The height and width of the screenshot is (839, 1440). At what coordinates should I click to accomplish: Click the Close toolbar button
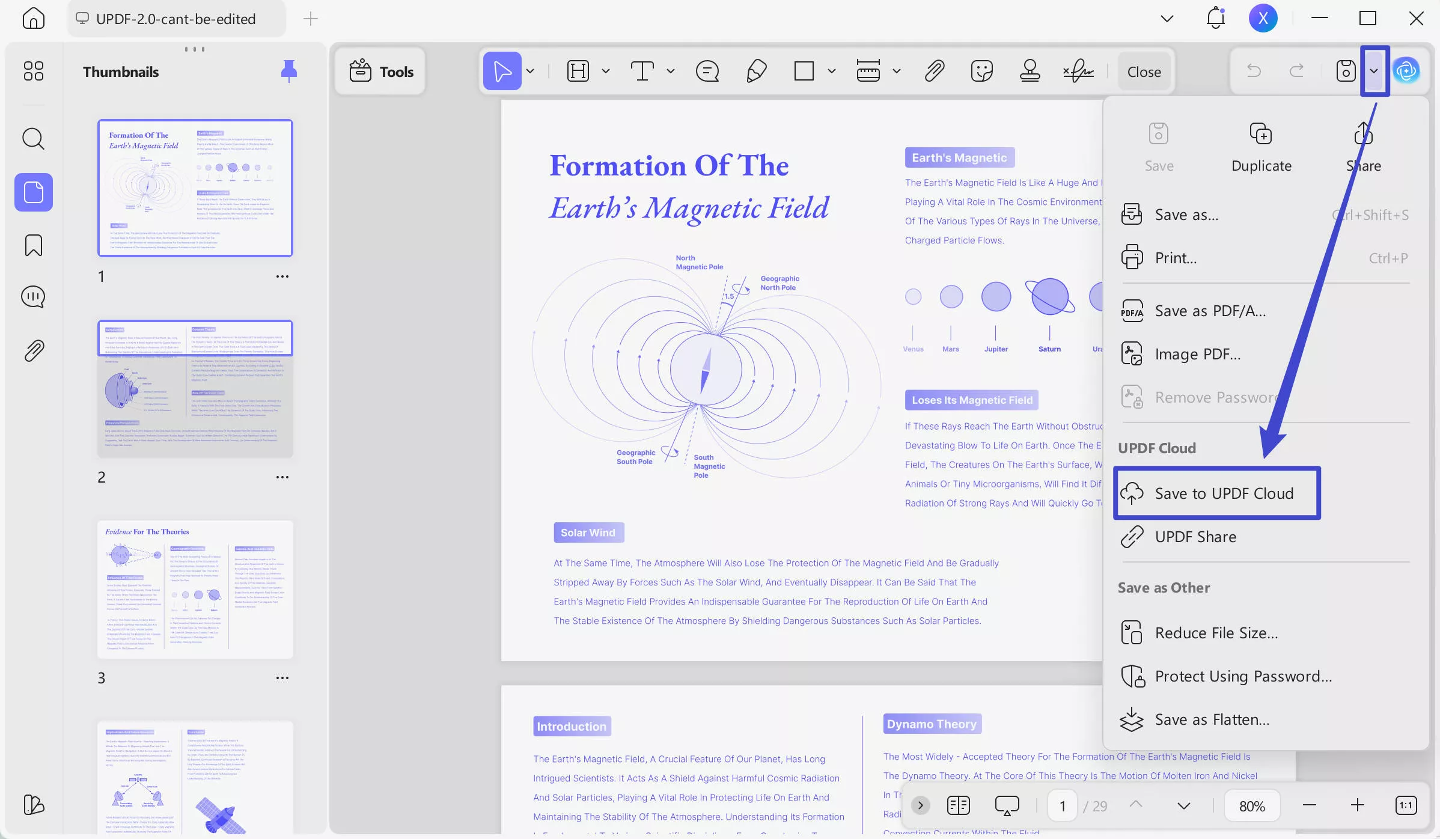click(x=1144, y=72)
